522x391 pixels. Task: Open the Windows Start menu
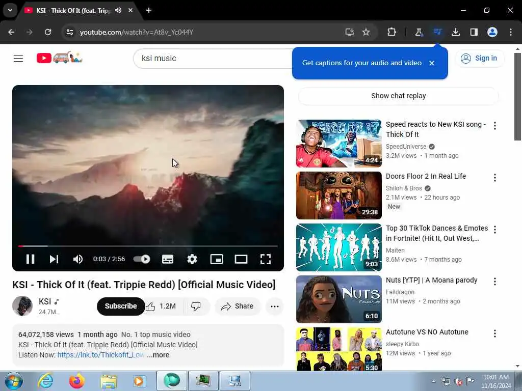(x=14, y=381)
